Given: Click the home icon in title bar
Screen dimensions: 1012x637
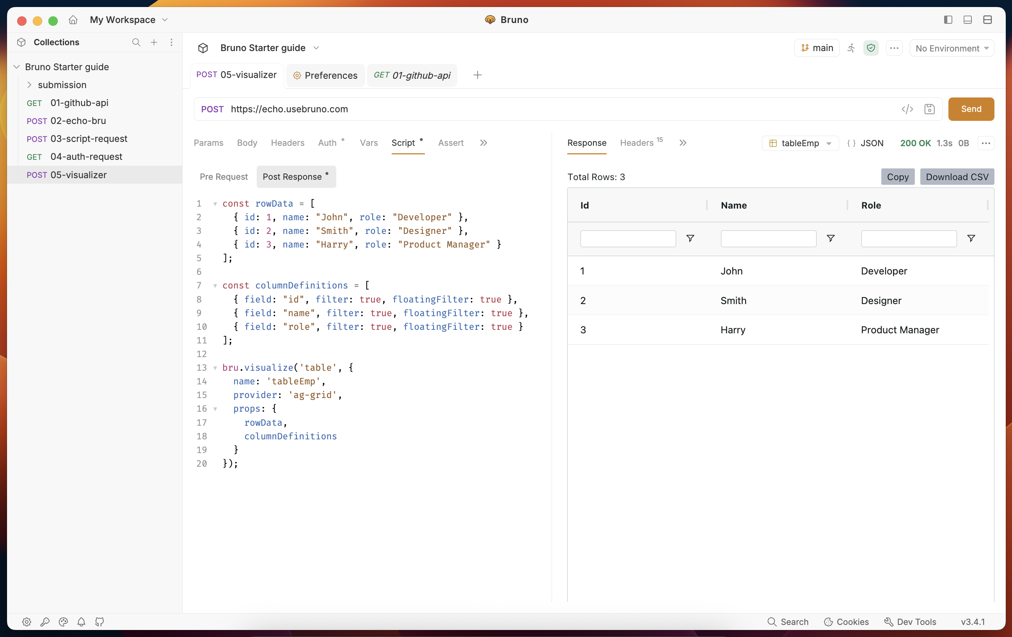Looking at the screenshot, I should point(73,20).
